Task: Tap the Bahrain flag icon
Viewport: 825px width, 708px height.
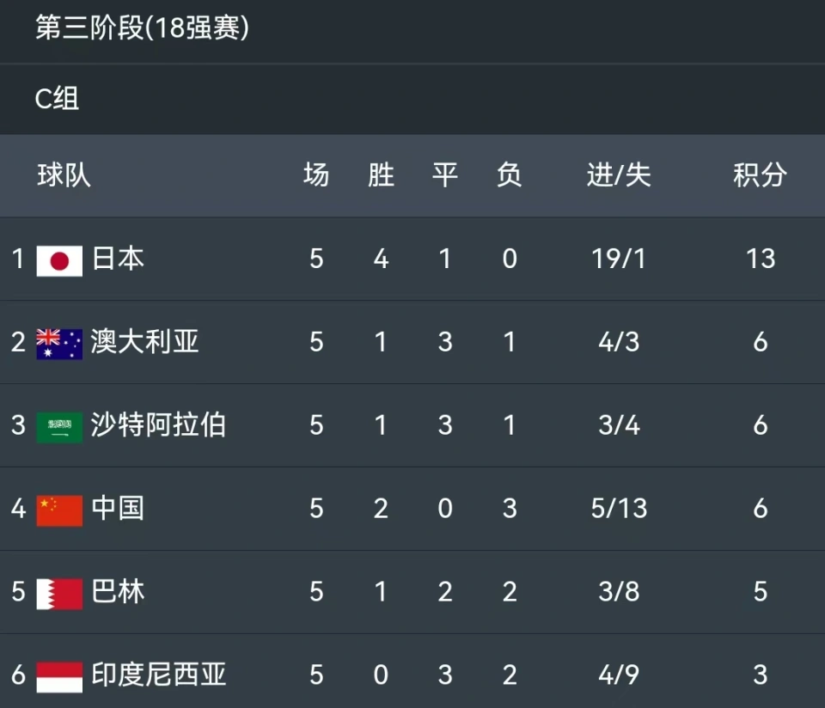Action: [x=59, y=594]
